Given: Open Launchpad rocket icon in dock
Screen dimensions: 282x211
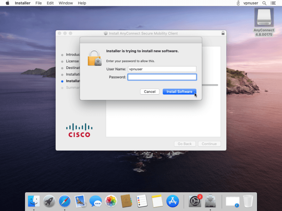Looking at the screenshot, I should [49, 201].
